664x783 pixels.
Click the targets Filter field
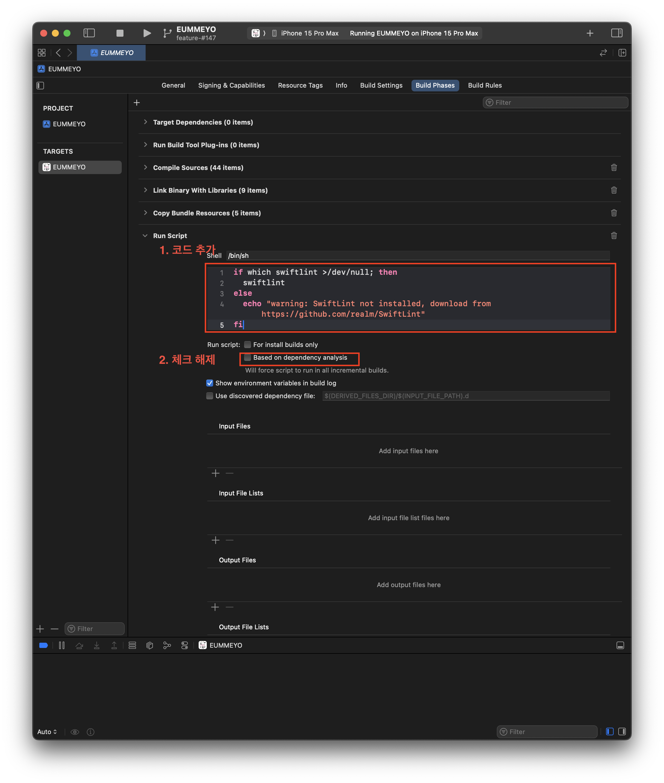[94, 628]
